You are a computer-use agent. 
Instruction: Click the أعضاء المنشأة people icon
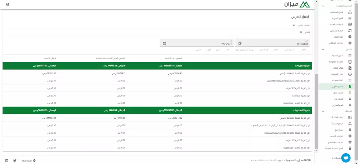[350, 124]
